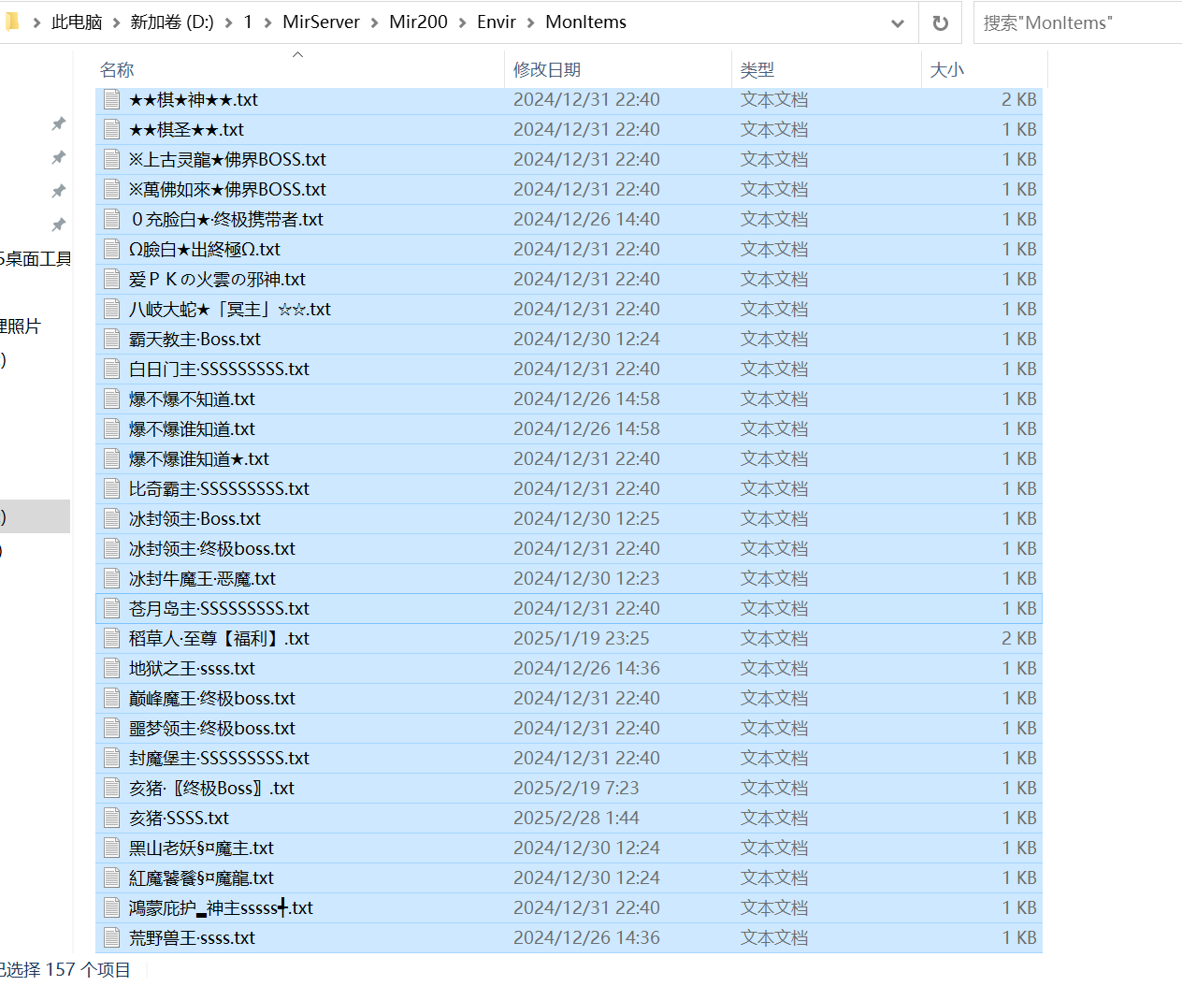The image size is (1182, 986).
Task: Expand the chevron after Envir in path
Action: 530,22
